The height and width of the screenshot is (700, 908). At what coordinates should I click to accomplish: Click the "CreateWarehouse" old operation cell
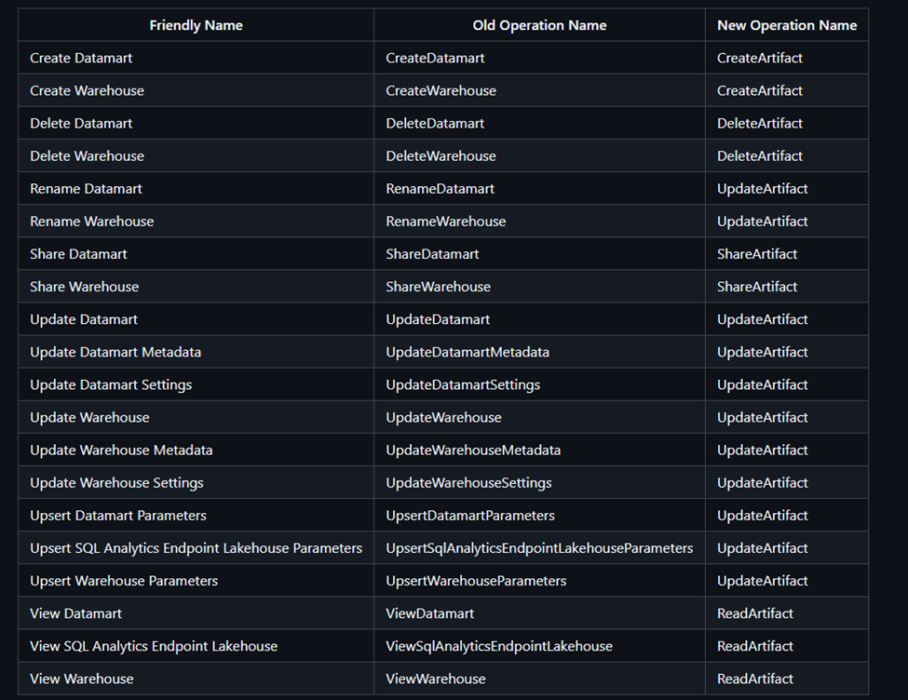[x=440, y=90]
